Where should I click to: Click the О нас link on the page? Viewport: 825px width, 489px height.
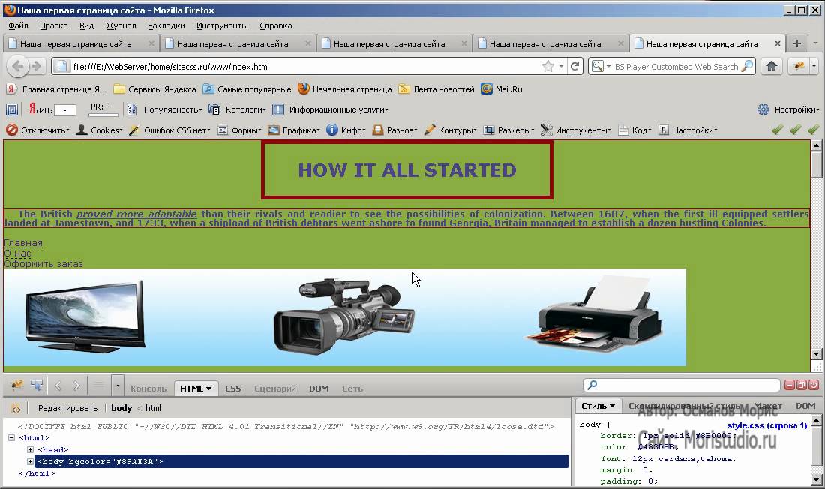(17, 253)
